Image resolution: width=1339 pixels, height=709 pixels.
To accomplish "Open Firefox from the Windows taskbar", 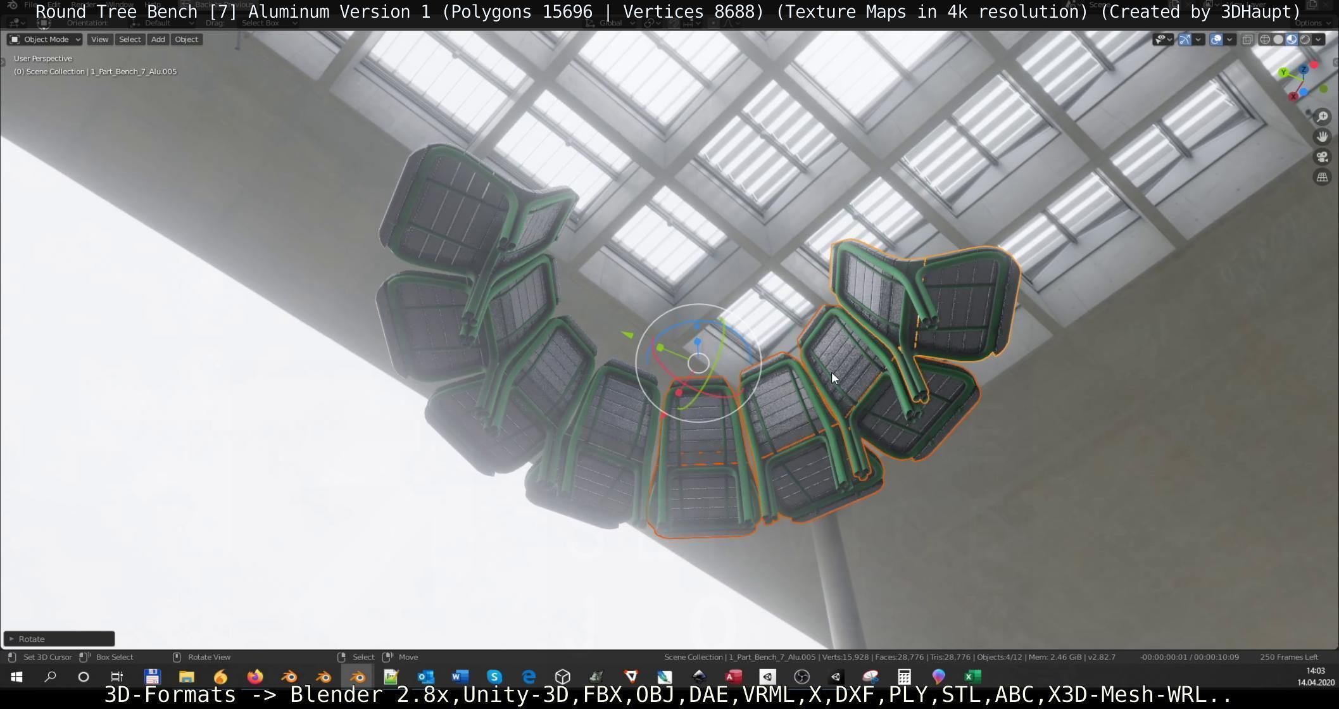I will [x=255, y=677].
